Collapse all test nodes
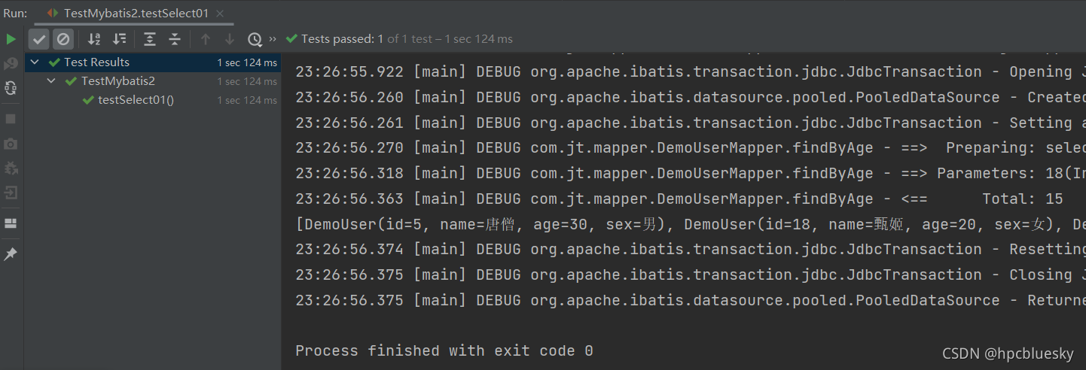Viewport: 1086px width, 370px height. click(x=175, y=39)
